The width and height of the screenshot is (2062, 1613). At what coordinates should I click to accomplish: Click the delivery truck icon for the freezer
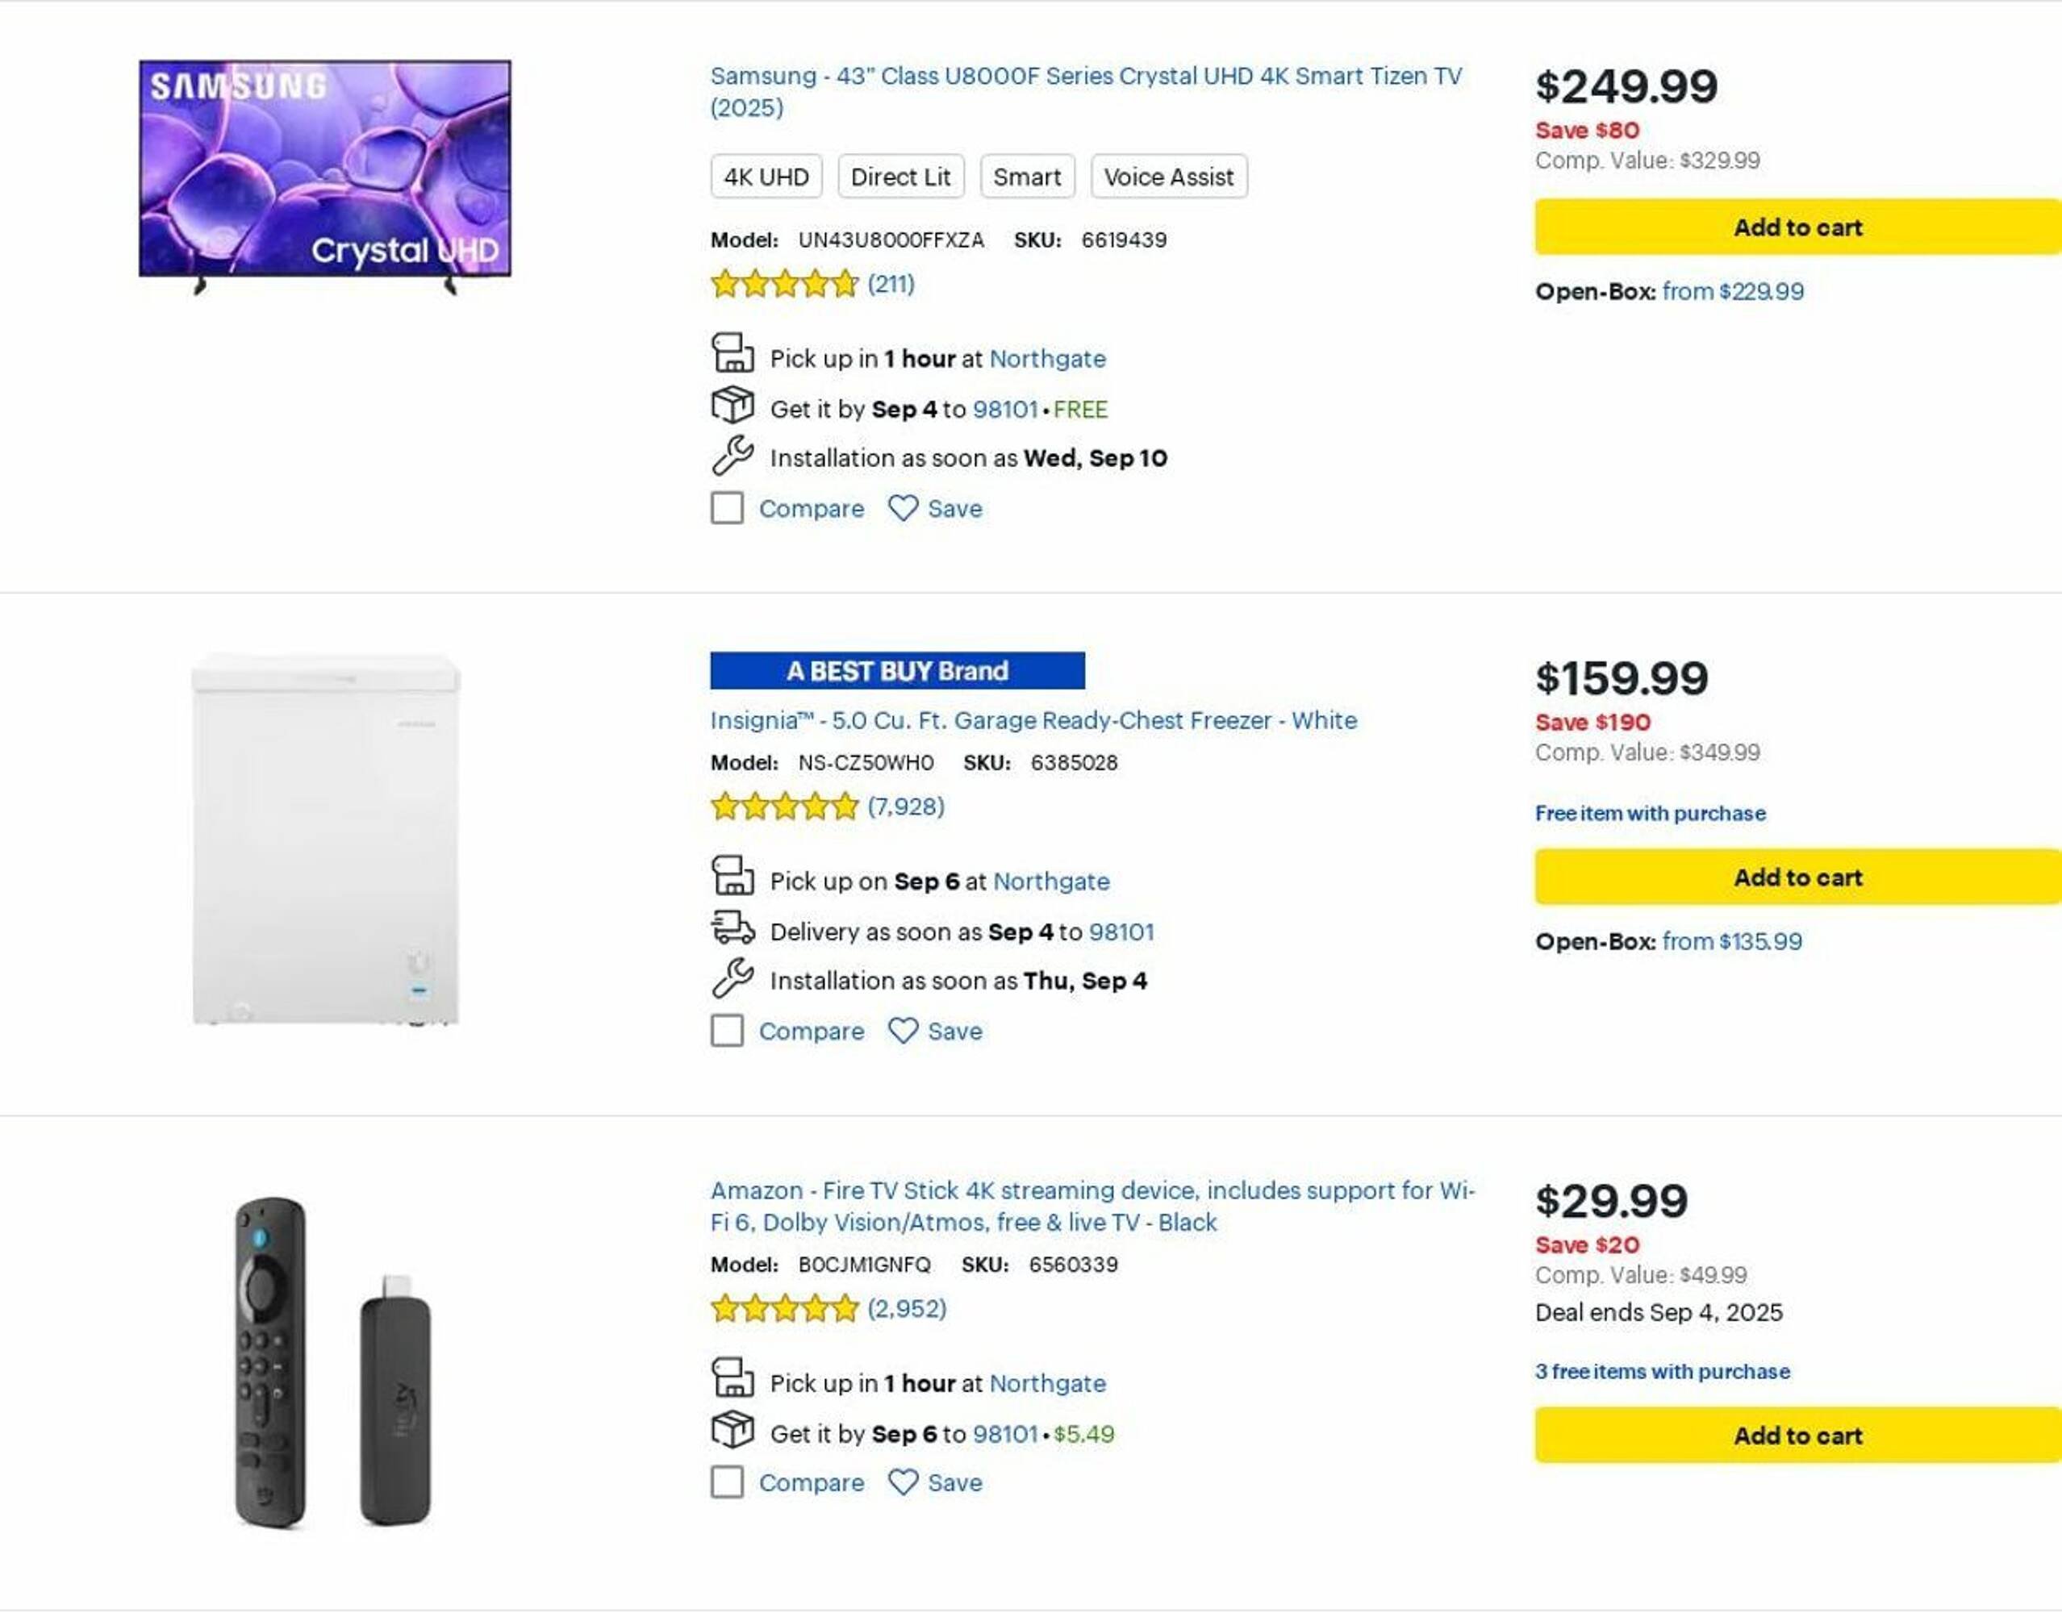[x=732, y=928]
